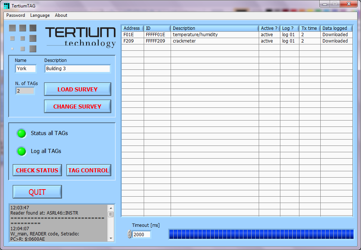Click the log panel scroll down arrow
Viewport: 361px width, 250px height.
coord(111,238)
